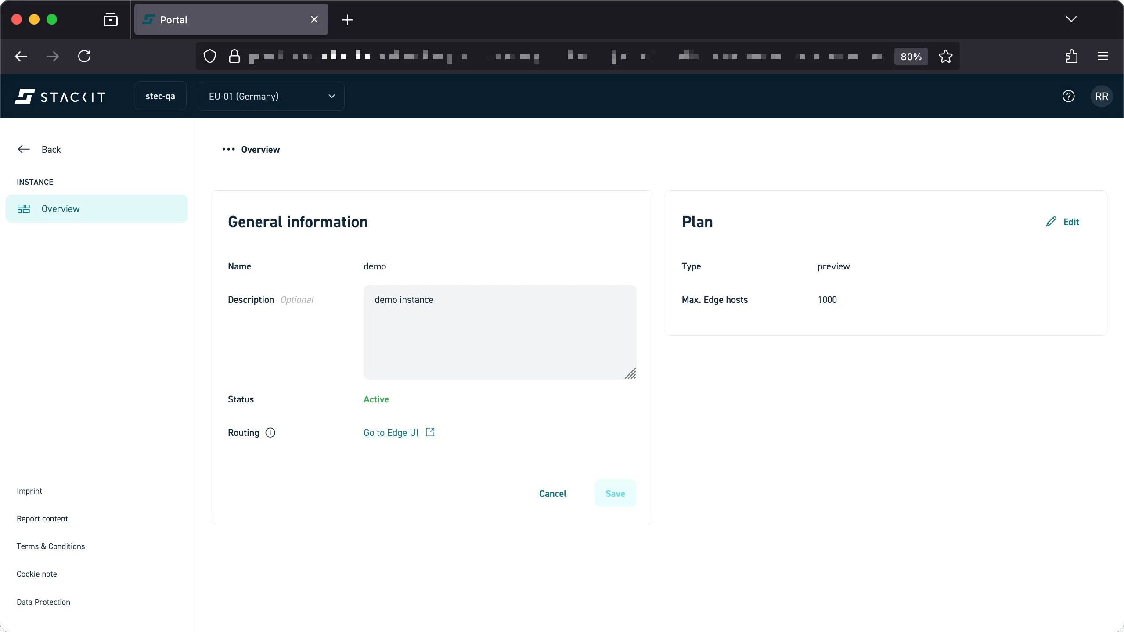Follow the Go to Edge UI link
Image resolution: width=1124 pixels, height=632 pixels.
[x=390, y=432]
